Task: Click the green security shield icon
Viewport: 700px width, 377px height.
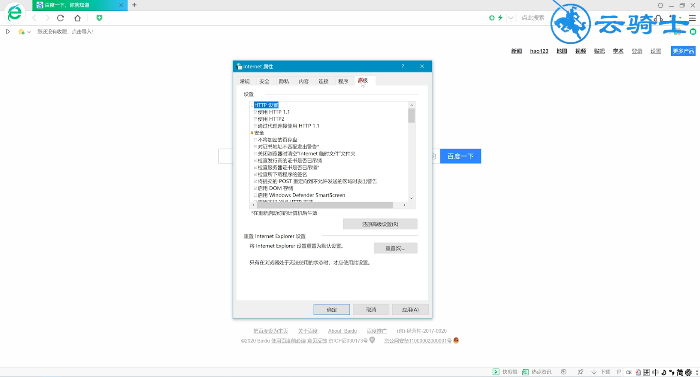Action: point(99,18)
